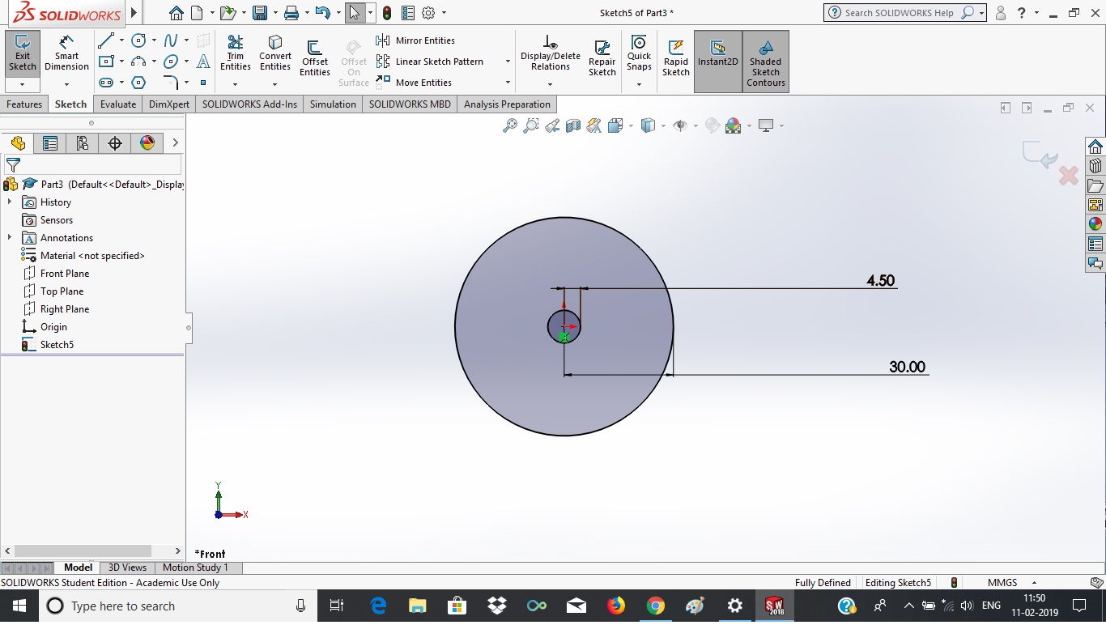This screenshot has height=625, width=1106.
Task: Click the Linear Sketch Pattern button
Action: tap(430, 62)
